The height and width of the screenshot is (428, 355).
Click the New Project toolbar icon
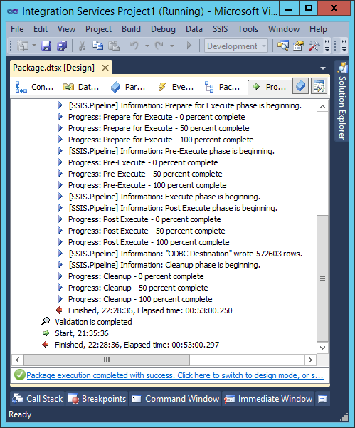tap(23, 46)
